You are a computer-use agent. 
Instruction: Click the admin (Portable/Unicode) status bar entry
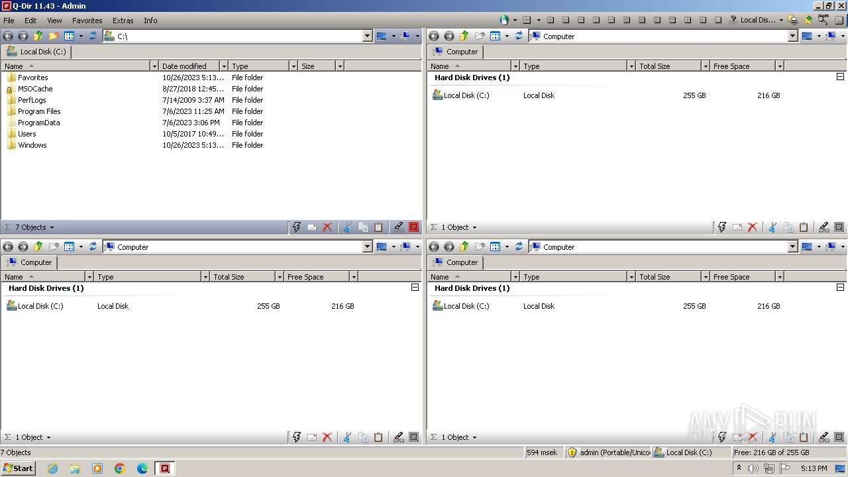608,452
